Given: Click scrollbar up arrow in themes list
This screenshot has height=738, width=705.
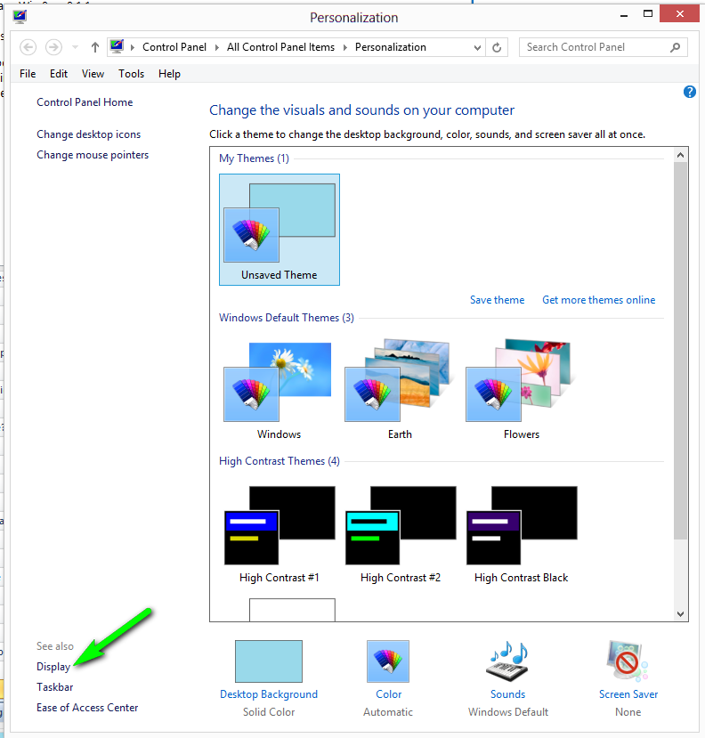Looking at the screenshot, I should point(681,155).
